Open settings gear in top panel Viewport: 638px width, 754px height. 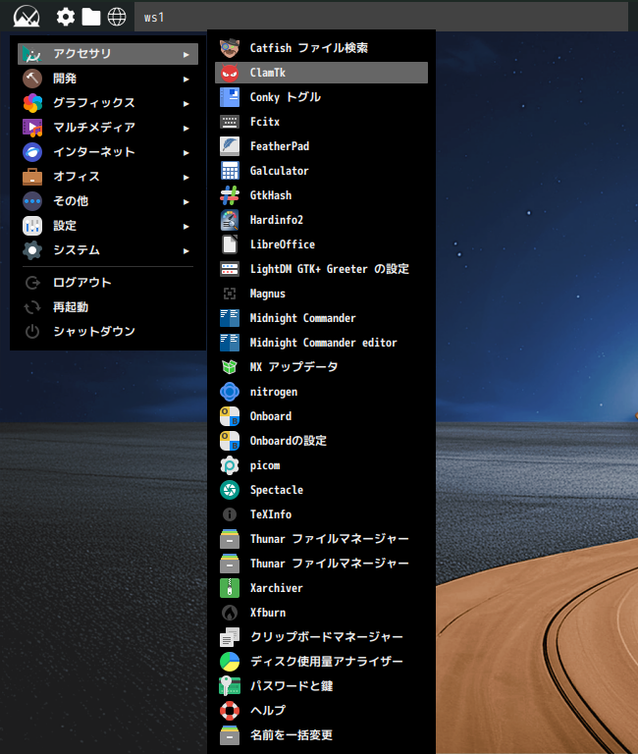coord(66,17)
